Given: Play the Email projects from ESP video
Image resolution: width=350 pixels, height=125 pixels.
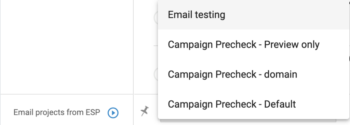Looking at the screenshot, I should pyautogui.click(x=113, y=113).
